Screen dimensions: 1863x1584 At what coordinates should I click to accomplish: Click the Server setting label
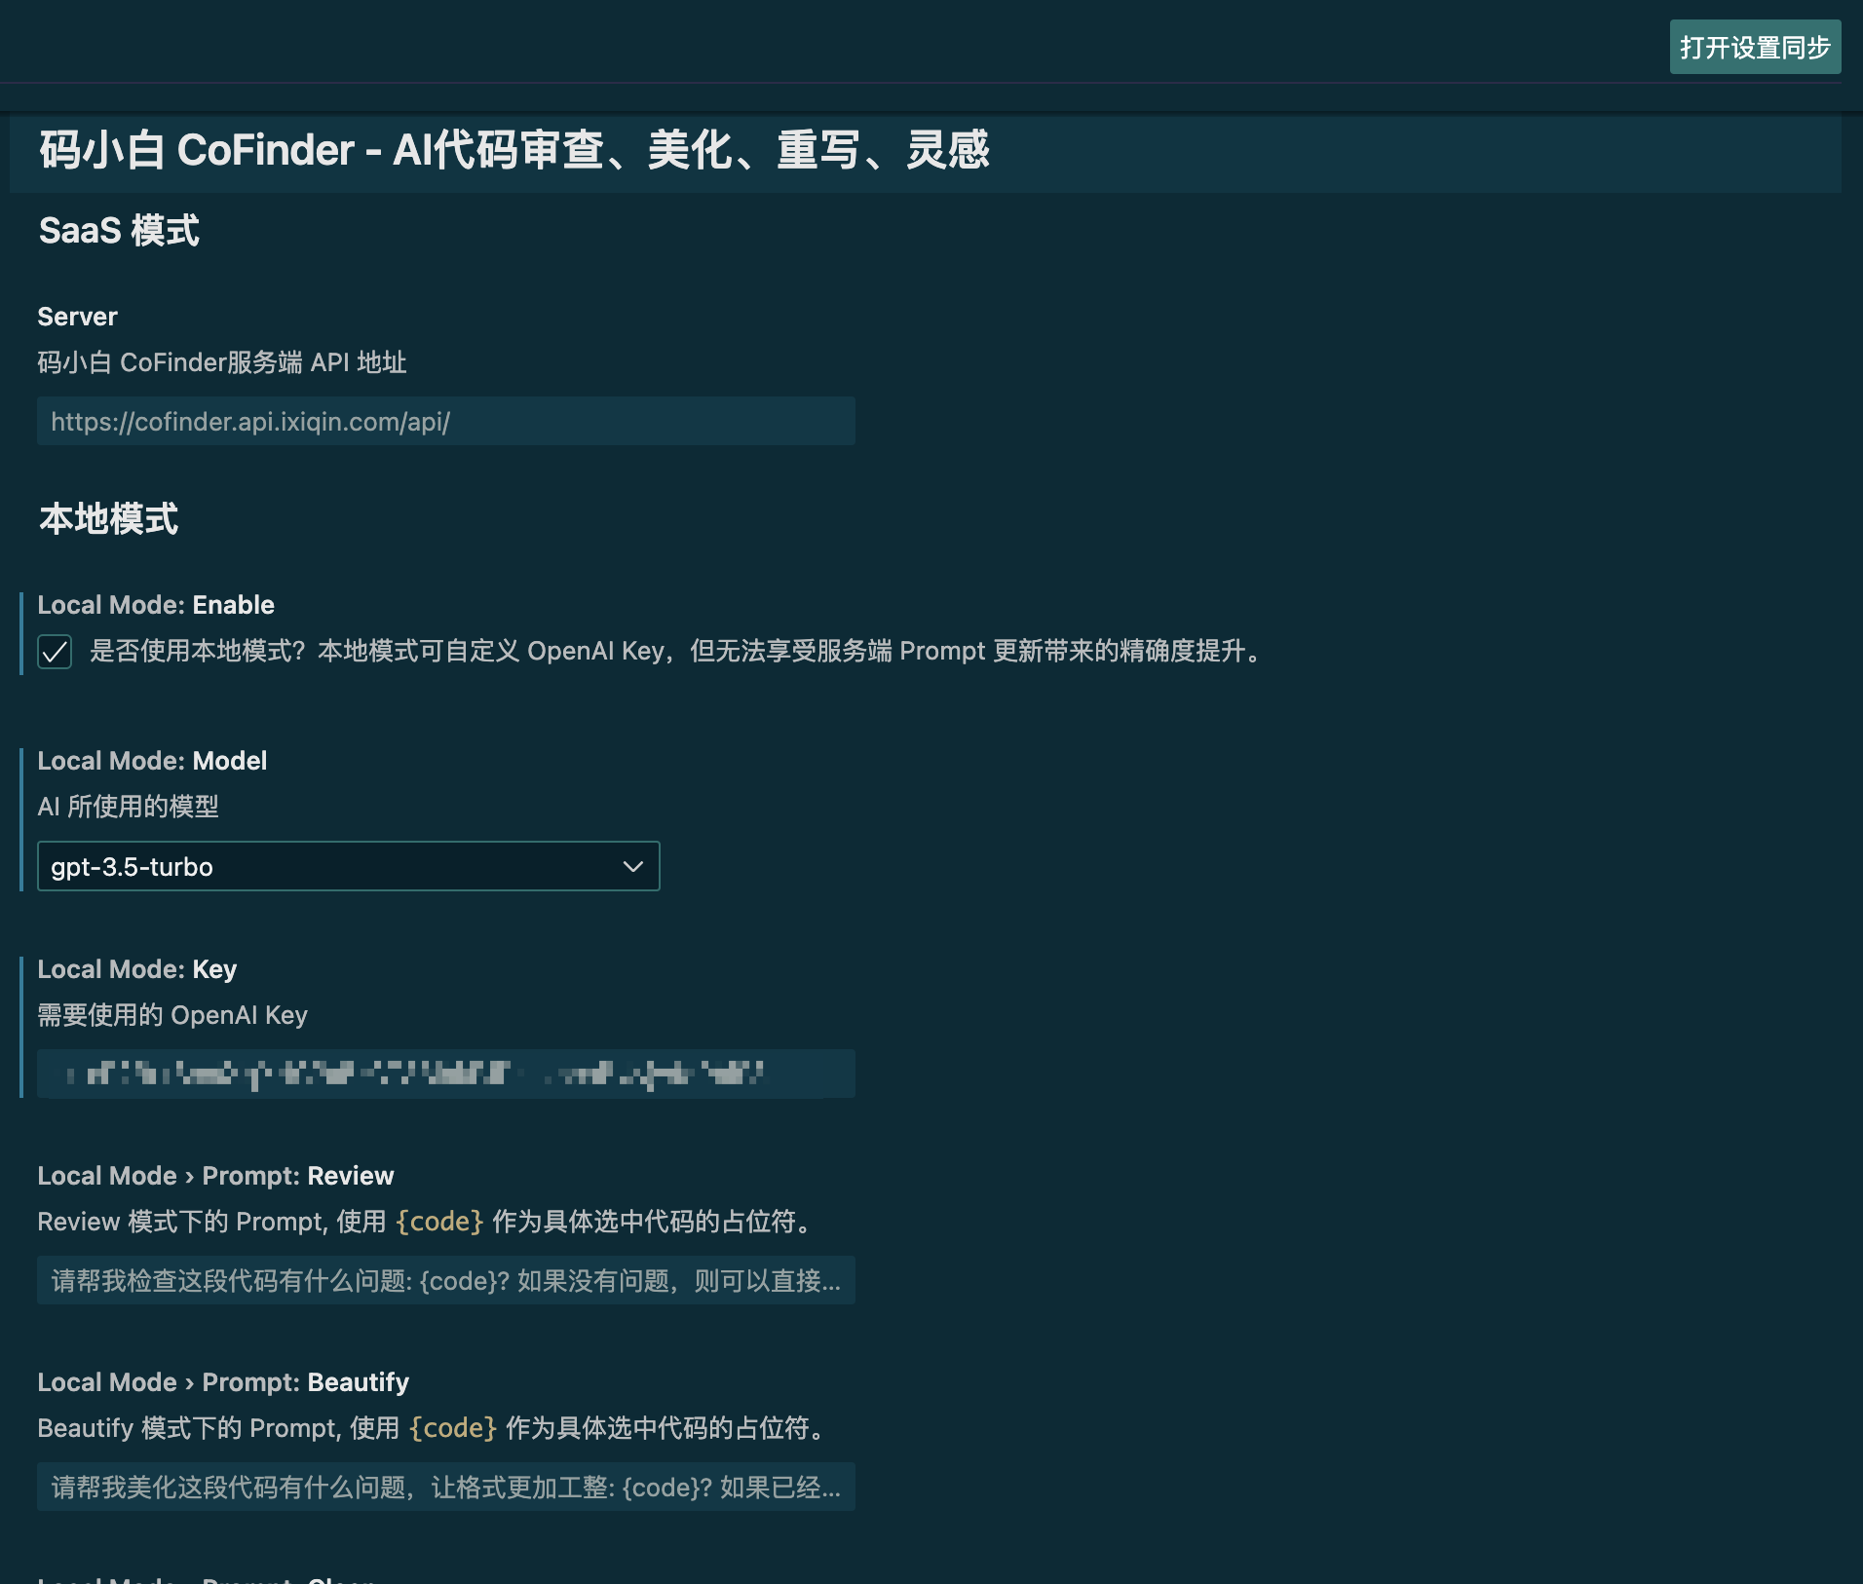click(77, 317)
